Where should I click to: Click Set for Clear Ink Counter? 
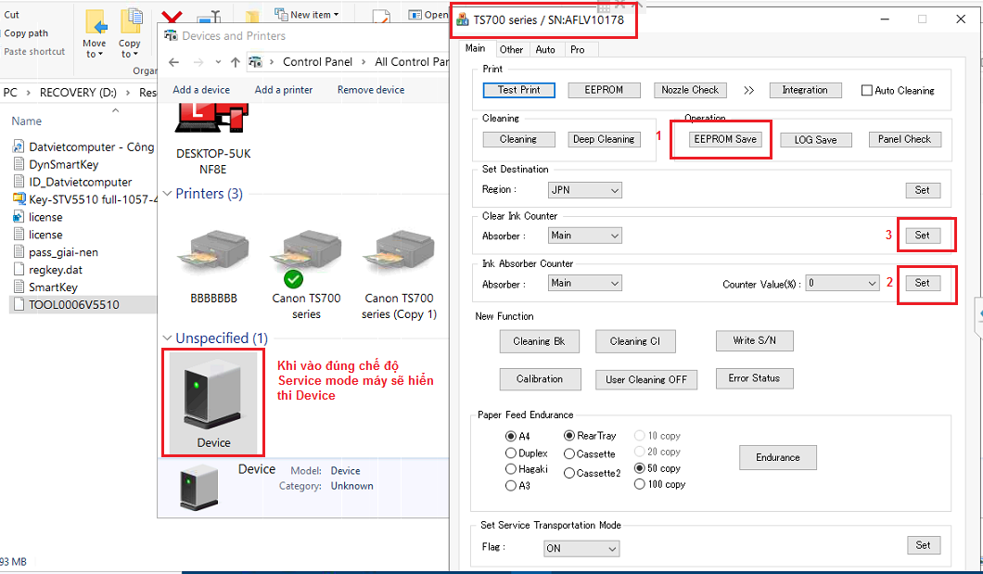pyautogui.click(x=923, y=236)
